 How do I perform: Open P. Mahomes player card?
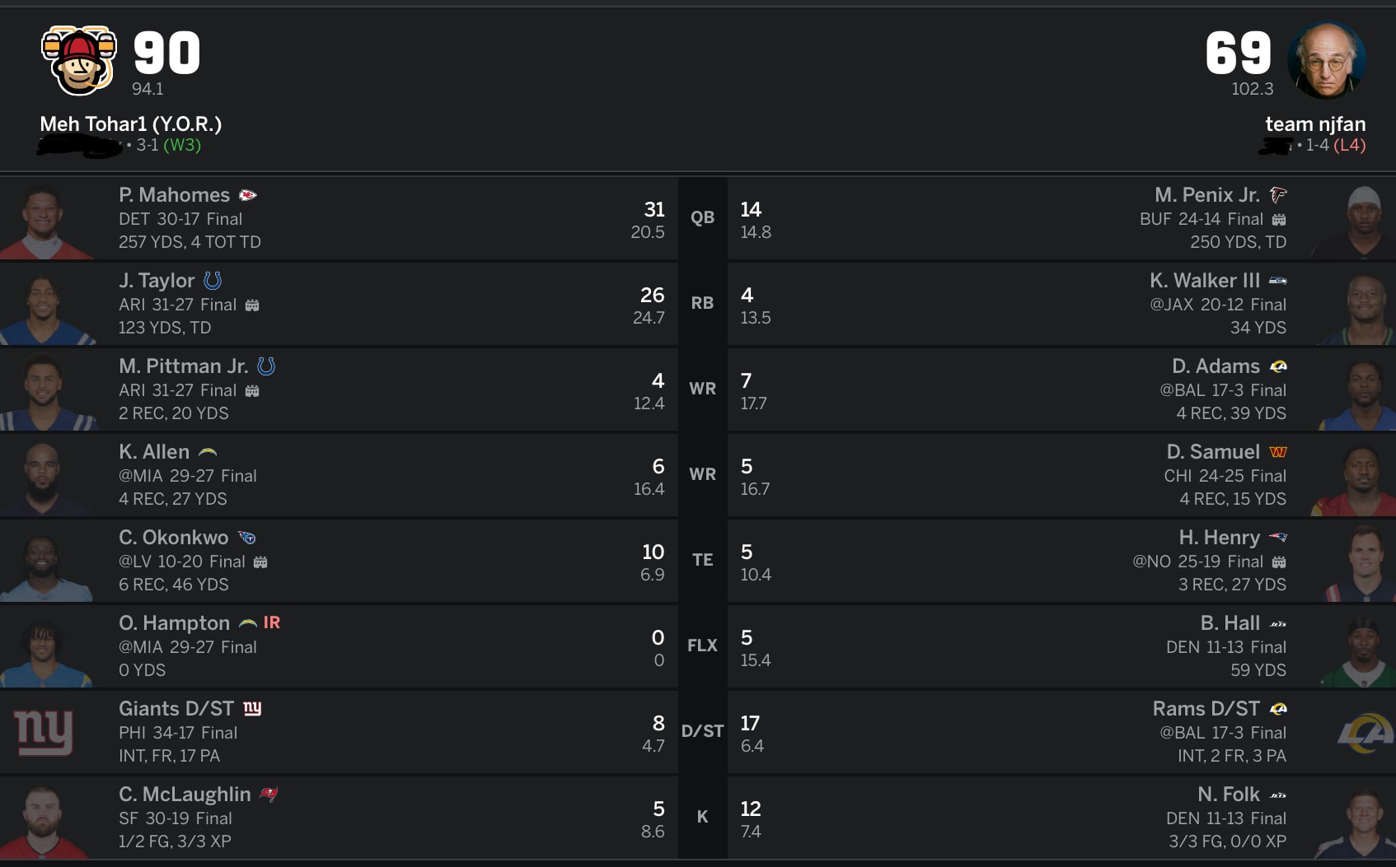[174, 195]
